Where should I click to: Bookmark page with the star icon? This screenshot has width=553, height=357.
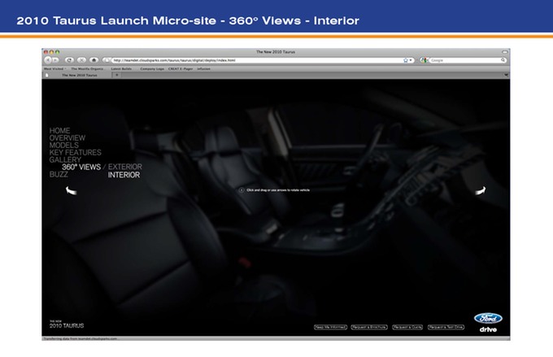coord(406,60)
